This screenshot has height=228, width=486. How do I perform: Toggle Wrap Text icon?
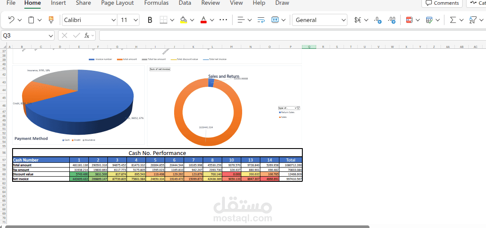[261, 20]
